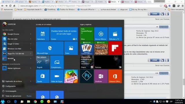Click the top CITAR quote button

(x=154, y=14)
